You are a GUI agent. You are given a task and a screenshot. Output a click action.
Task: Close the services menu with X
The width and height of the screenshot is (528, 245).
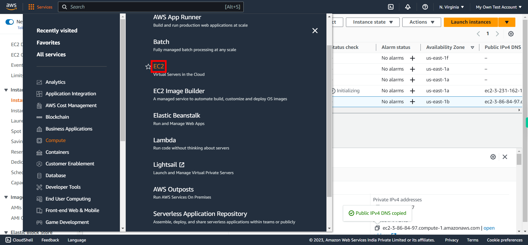click(x=315, y=30)
